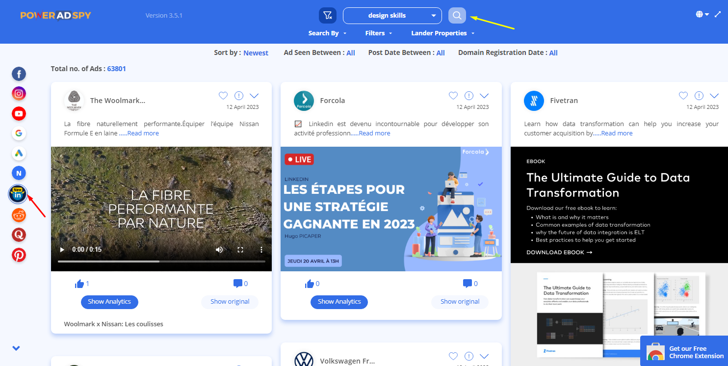Click the magnifier search button
Image resolution: width=728 pixels, height=366 pixels.
457,16
